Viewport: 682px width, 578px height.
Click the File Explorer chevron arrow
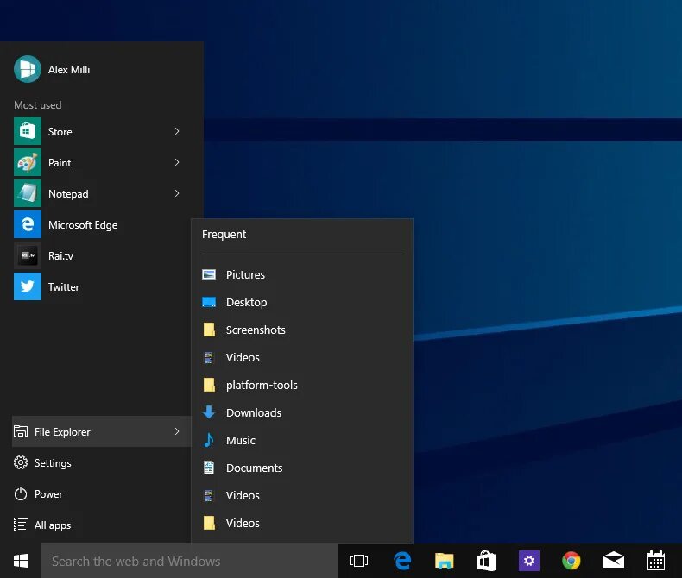pos(177,431)
